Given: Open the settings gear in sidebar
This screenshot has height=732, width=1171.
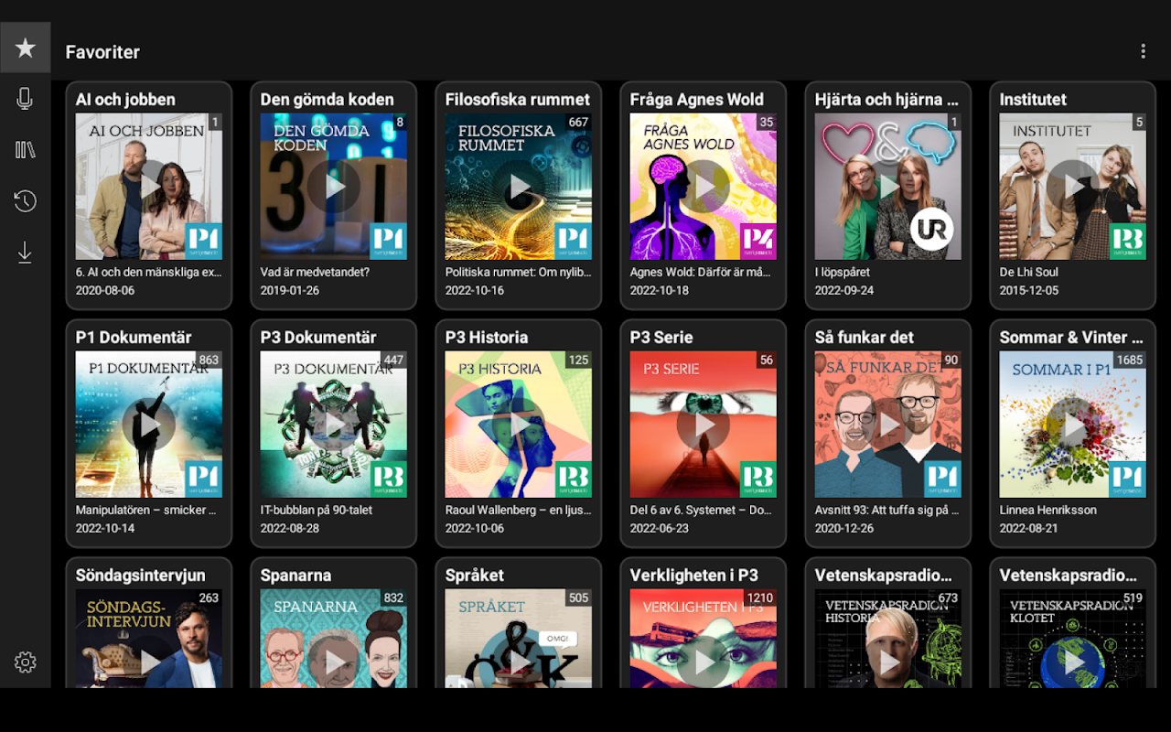Looking at the screenshot, I should click(26, 662).
